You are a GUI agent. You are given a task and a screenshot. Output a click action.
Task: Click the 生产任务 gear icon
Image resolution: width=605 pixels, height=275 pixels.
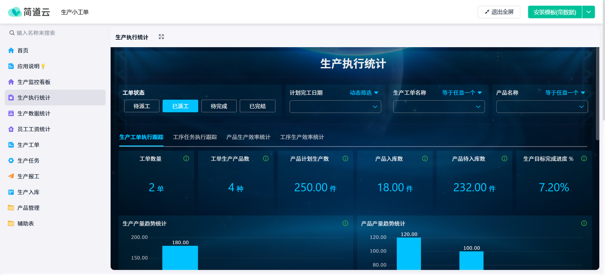point(11,161)
